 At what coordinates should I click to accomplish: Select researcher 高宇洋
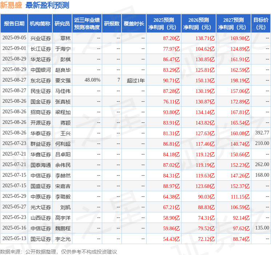click(63, 218)
